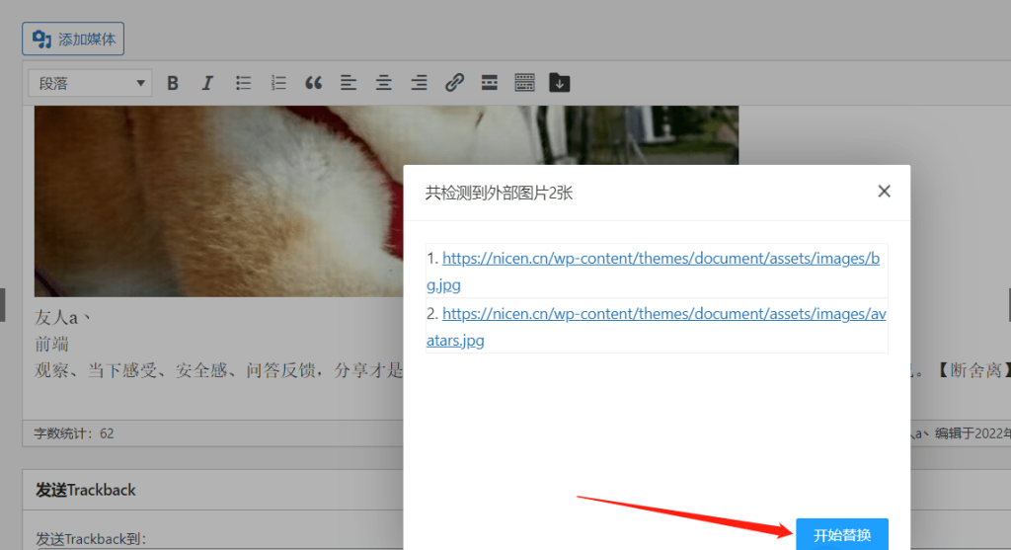Screen dimensions: 1011x550
Task: Align text right
Action: click(419, 83)
